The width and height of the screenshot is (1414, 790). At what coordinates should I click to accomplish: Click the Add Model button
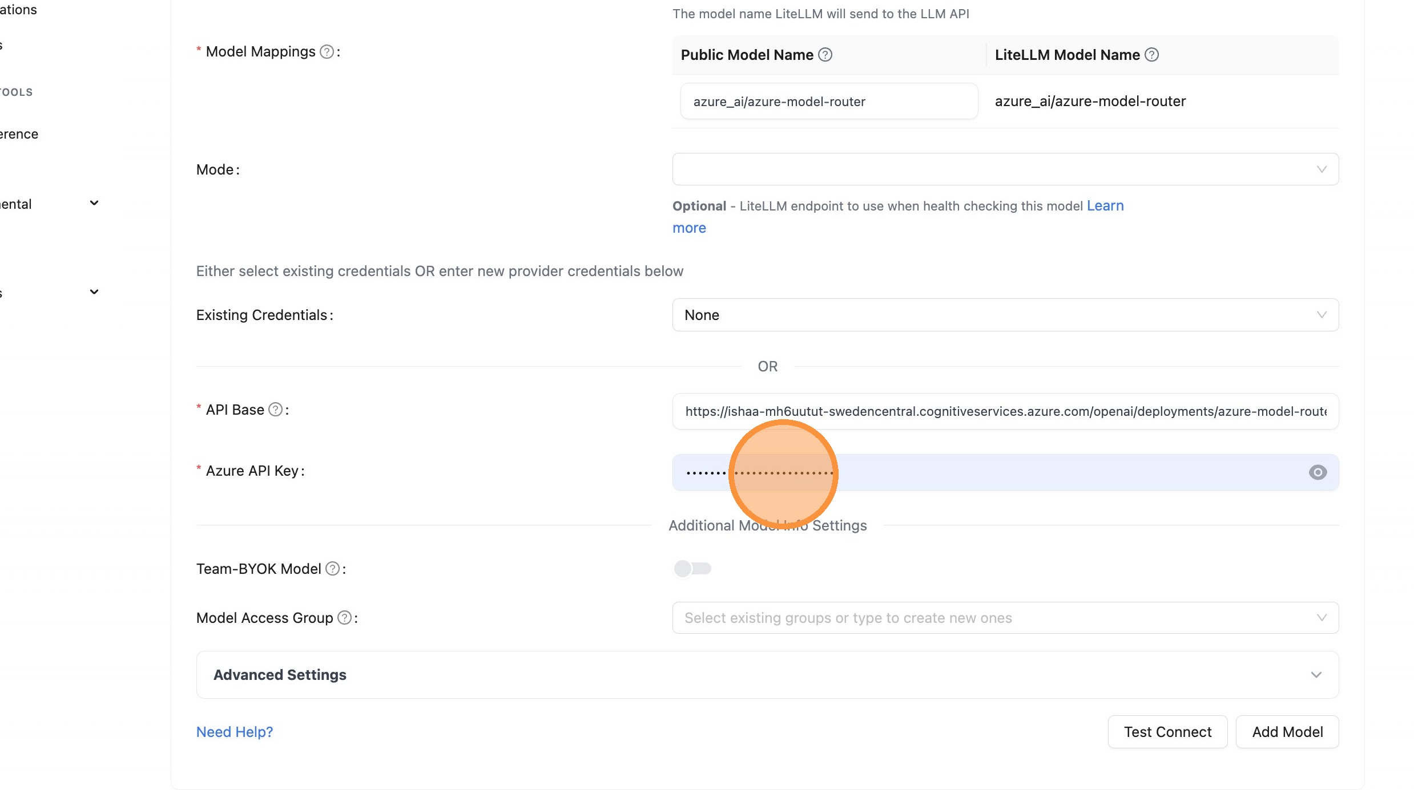pyautogui.click(x=1287, y=732)
